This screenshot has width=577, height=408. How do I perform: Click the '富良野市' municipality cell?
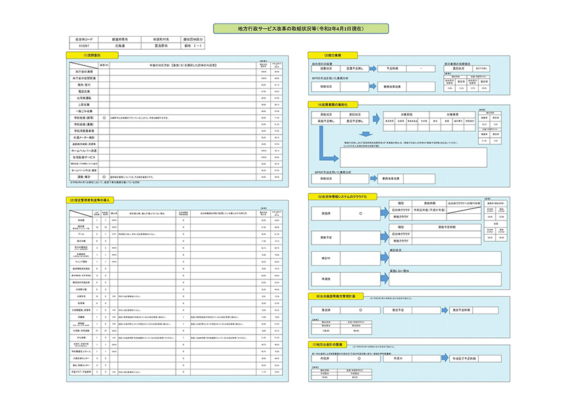pos(161,46)
